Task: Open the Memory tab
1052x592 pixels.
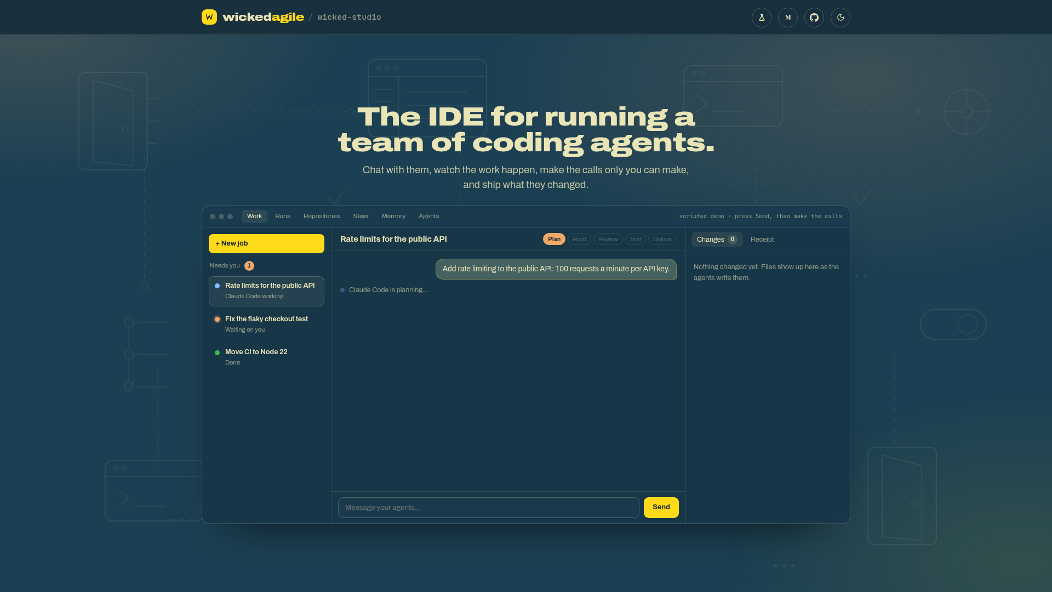Action: [x=393, y=217]
